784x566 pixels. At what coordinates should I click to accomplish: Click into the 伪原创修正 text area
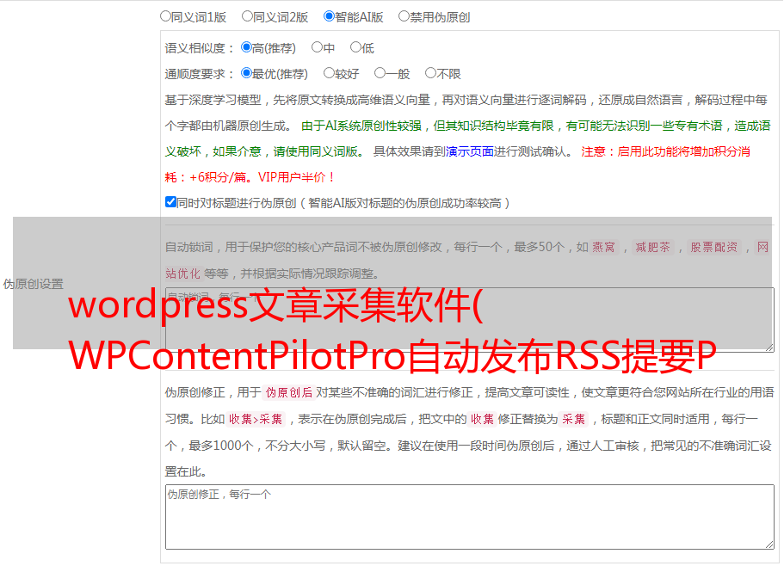470,517
